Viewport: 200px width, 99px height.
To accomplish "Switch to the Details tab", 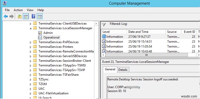I will pyautogui.click(x=123, y=70).
